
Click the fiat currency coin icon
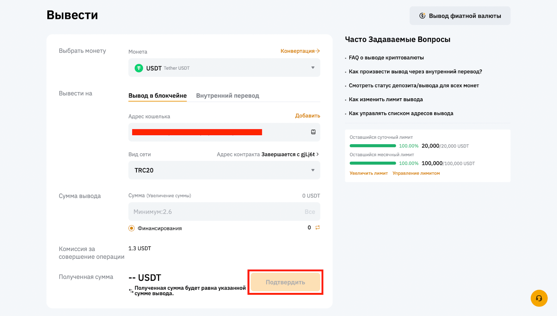[x=422, y=16]
